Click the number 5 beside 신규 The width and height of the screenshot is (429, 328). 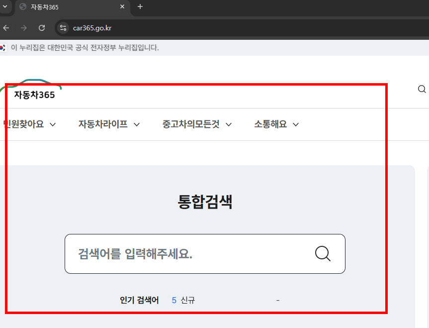point(173,300)
